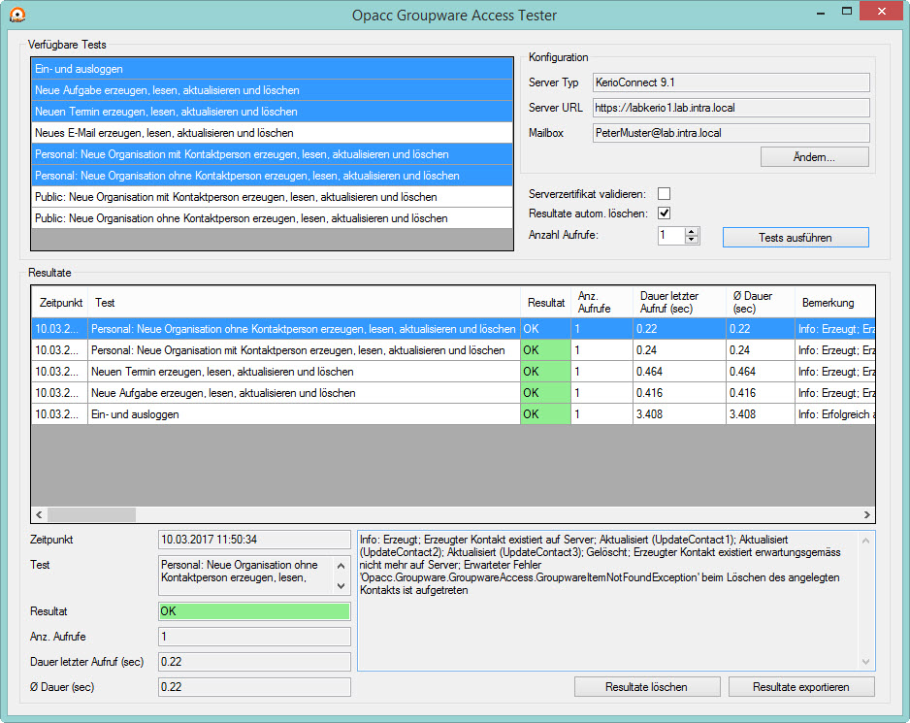Click the Server Typ field KerioConnect 9.1
Screen dimensions: 910x723
tap(731, 82)
